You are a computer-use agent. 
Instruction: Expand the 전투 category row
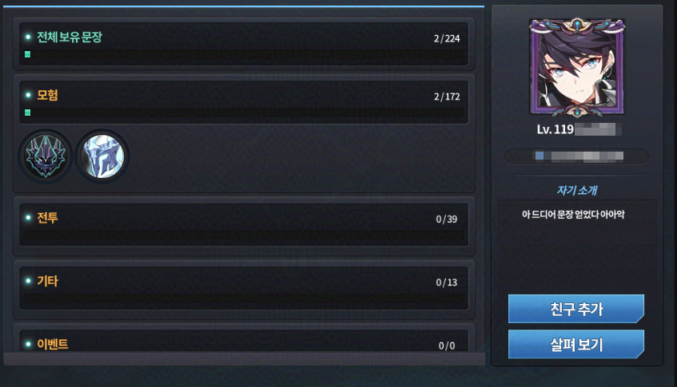coord(244,225)
